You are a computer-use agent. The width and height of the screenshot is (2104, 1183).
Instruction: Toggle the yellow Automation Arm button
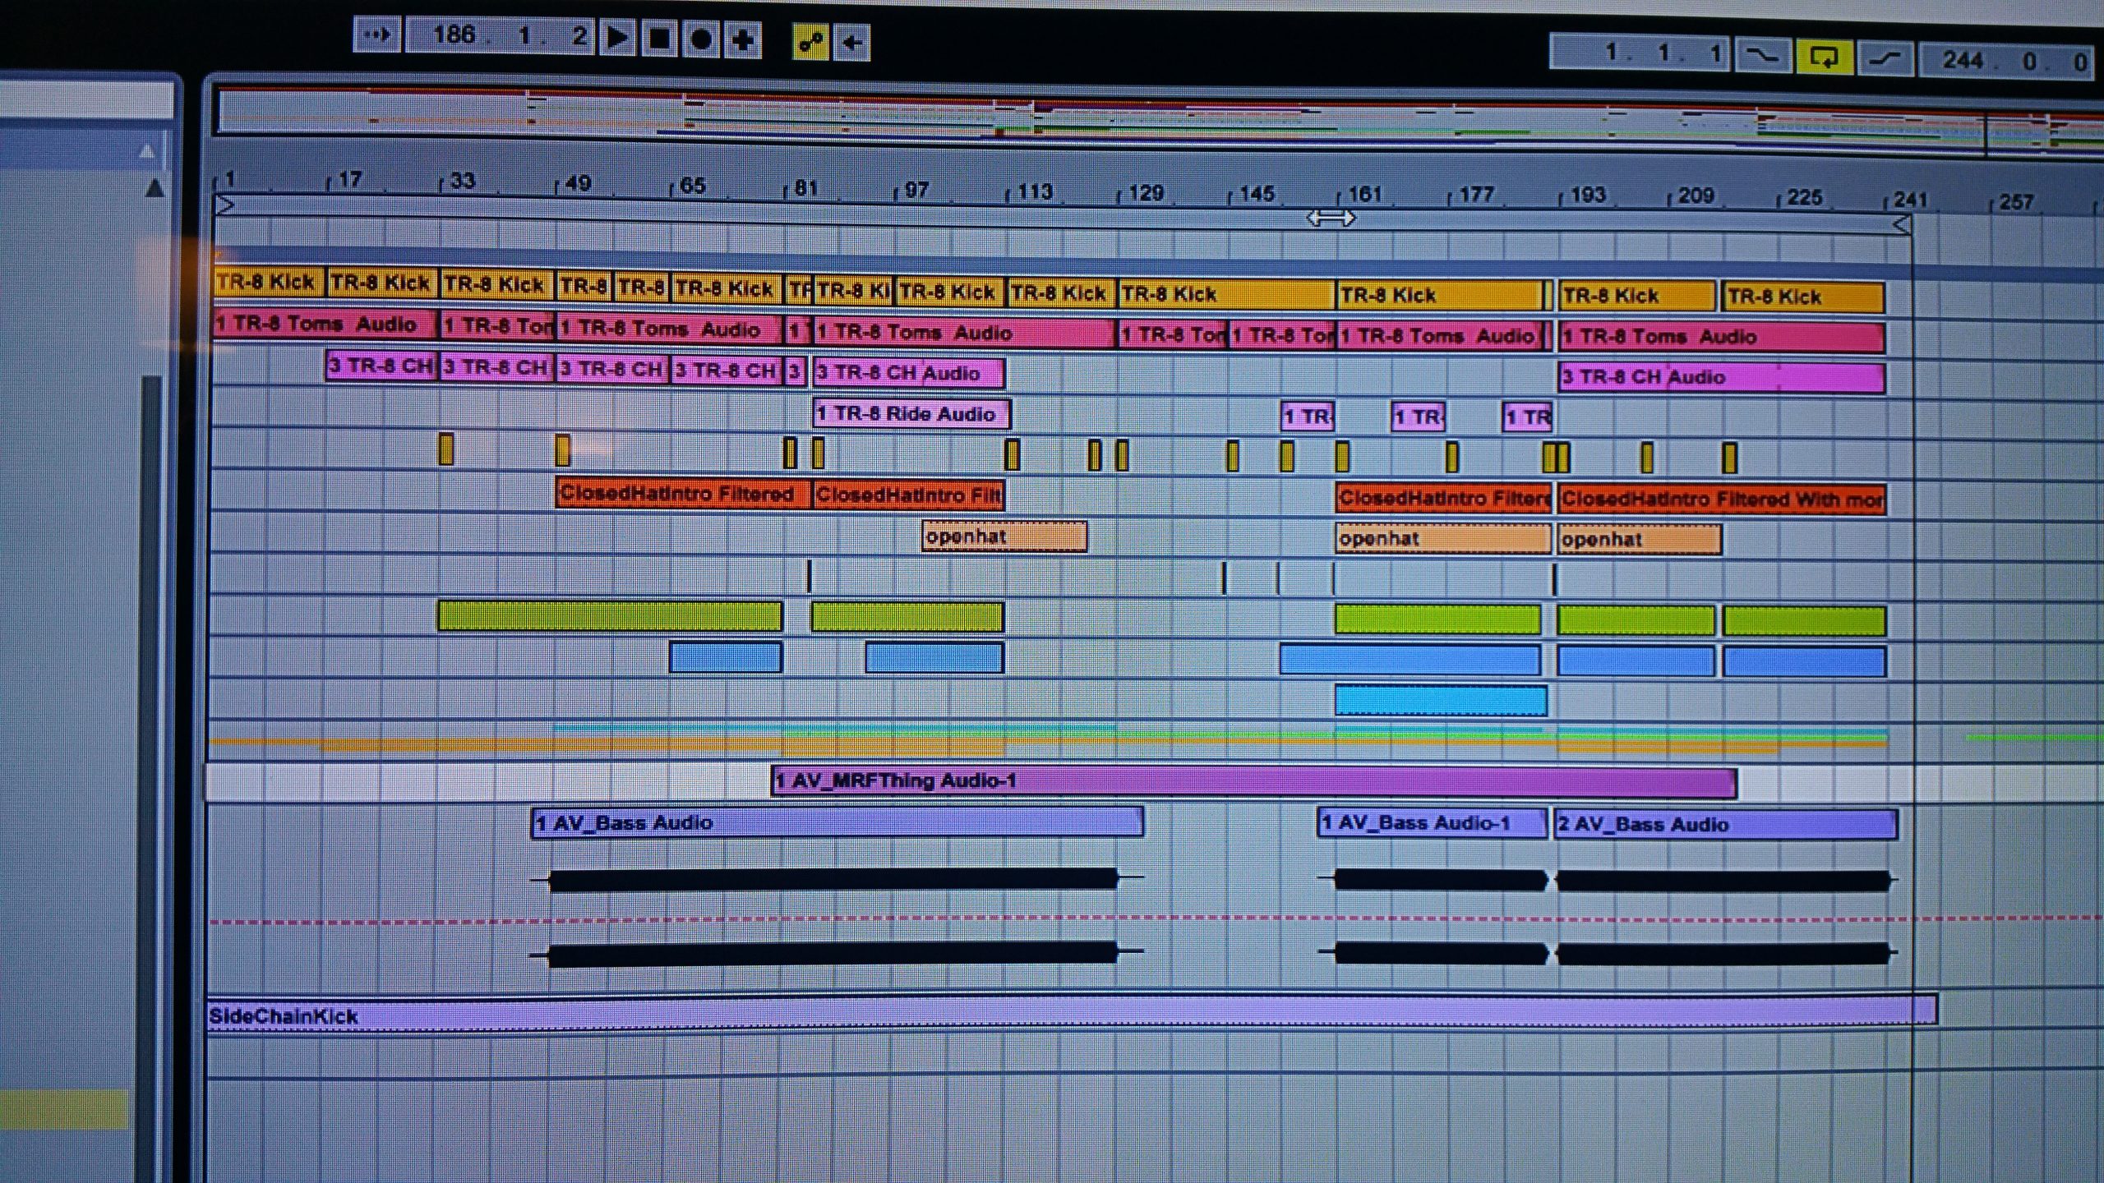point(810,42)
